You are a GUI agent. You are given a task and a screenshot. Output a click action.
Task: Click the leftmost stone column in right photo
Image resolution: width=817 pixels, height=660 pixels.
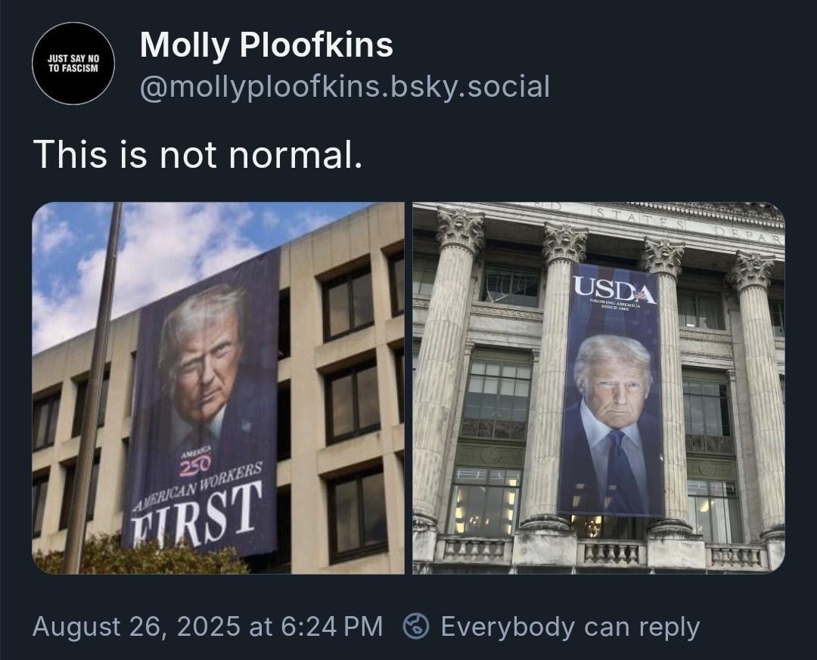(x=447, y=364)
